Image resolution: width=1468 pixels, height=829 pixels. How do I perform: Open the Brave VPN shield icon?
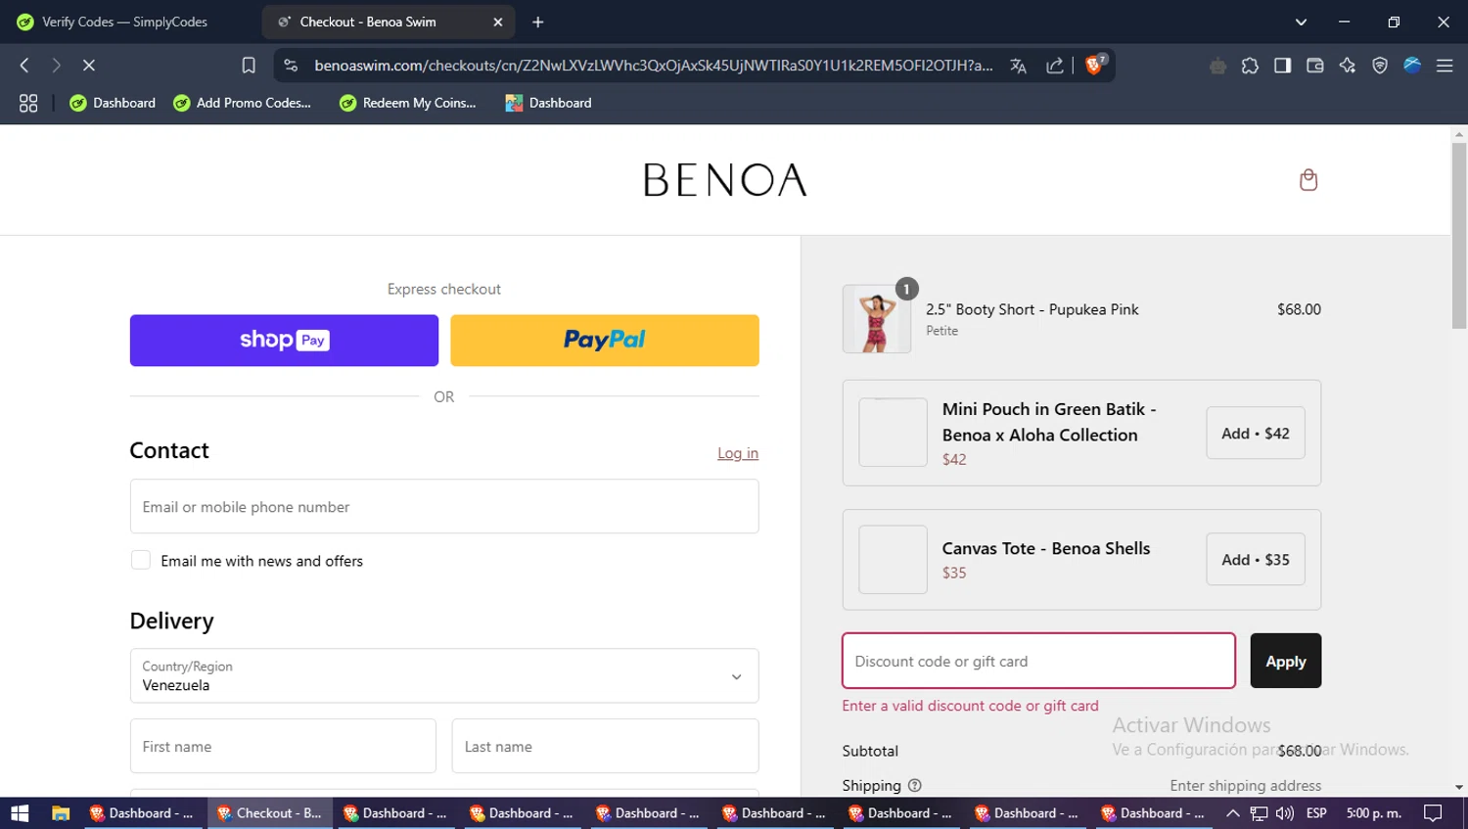pyautogui.click(x=1380, y=66)
